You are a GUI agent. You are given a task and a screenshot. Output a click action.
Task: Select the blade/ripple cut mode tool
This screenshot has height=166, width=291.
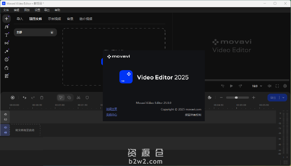tap(69, 97)
